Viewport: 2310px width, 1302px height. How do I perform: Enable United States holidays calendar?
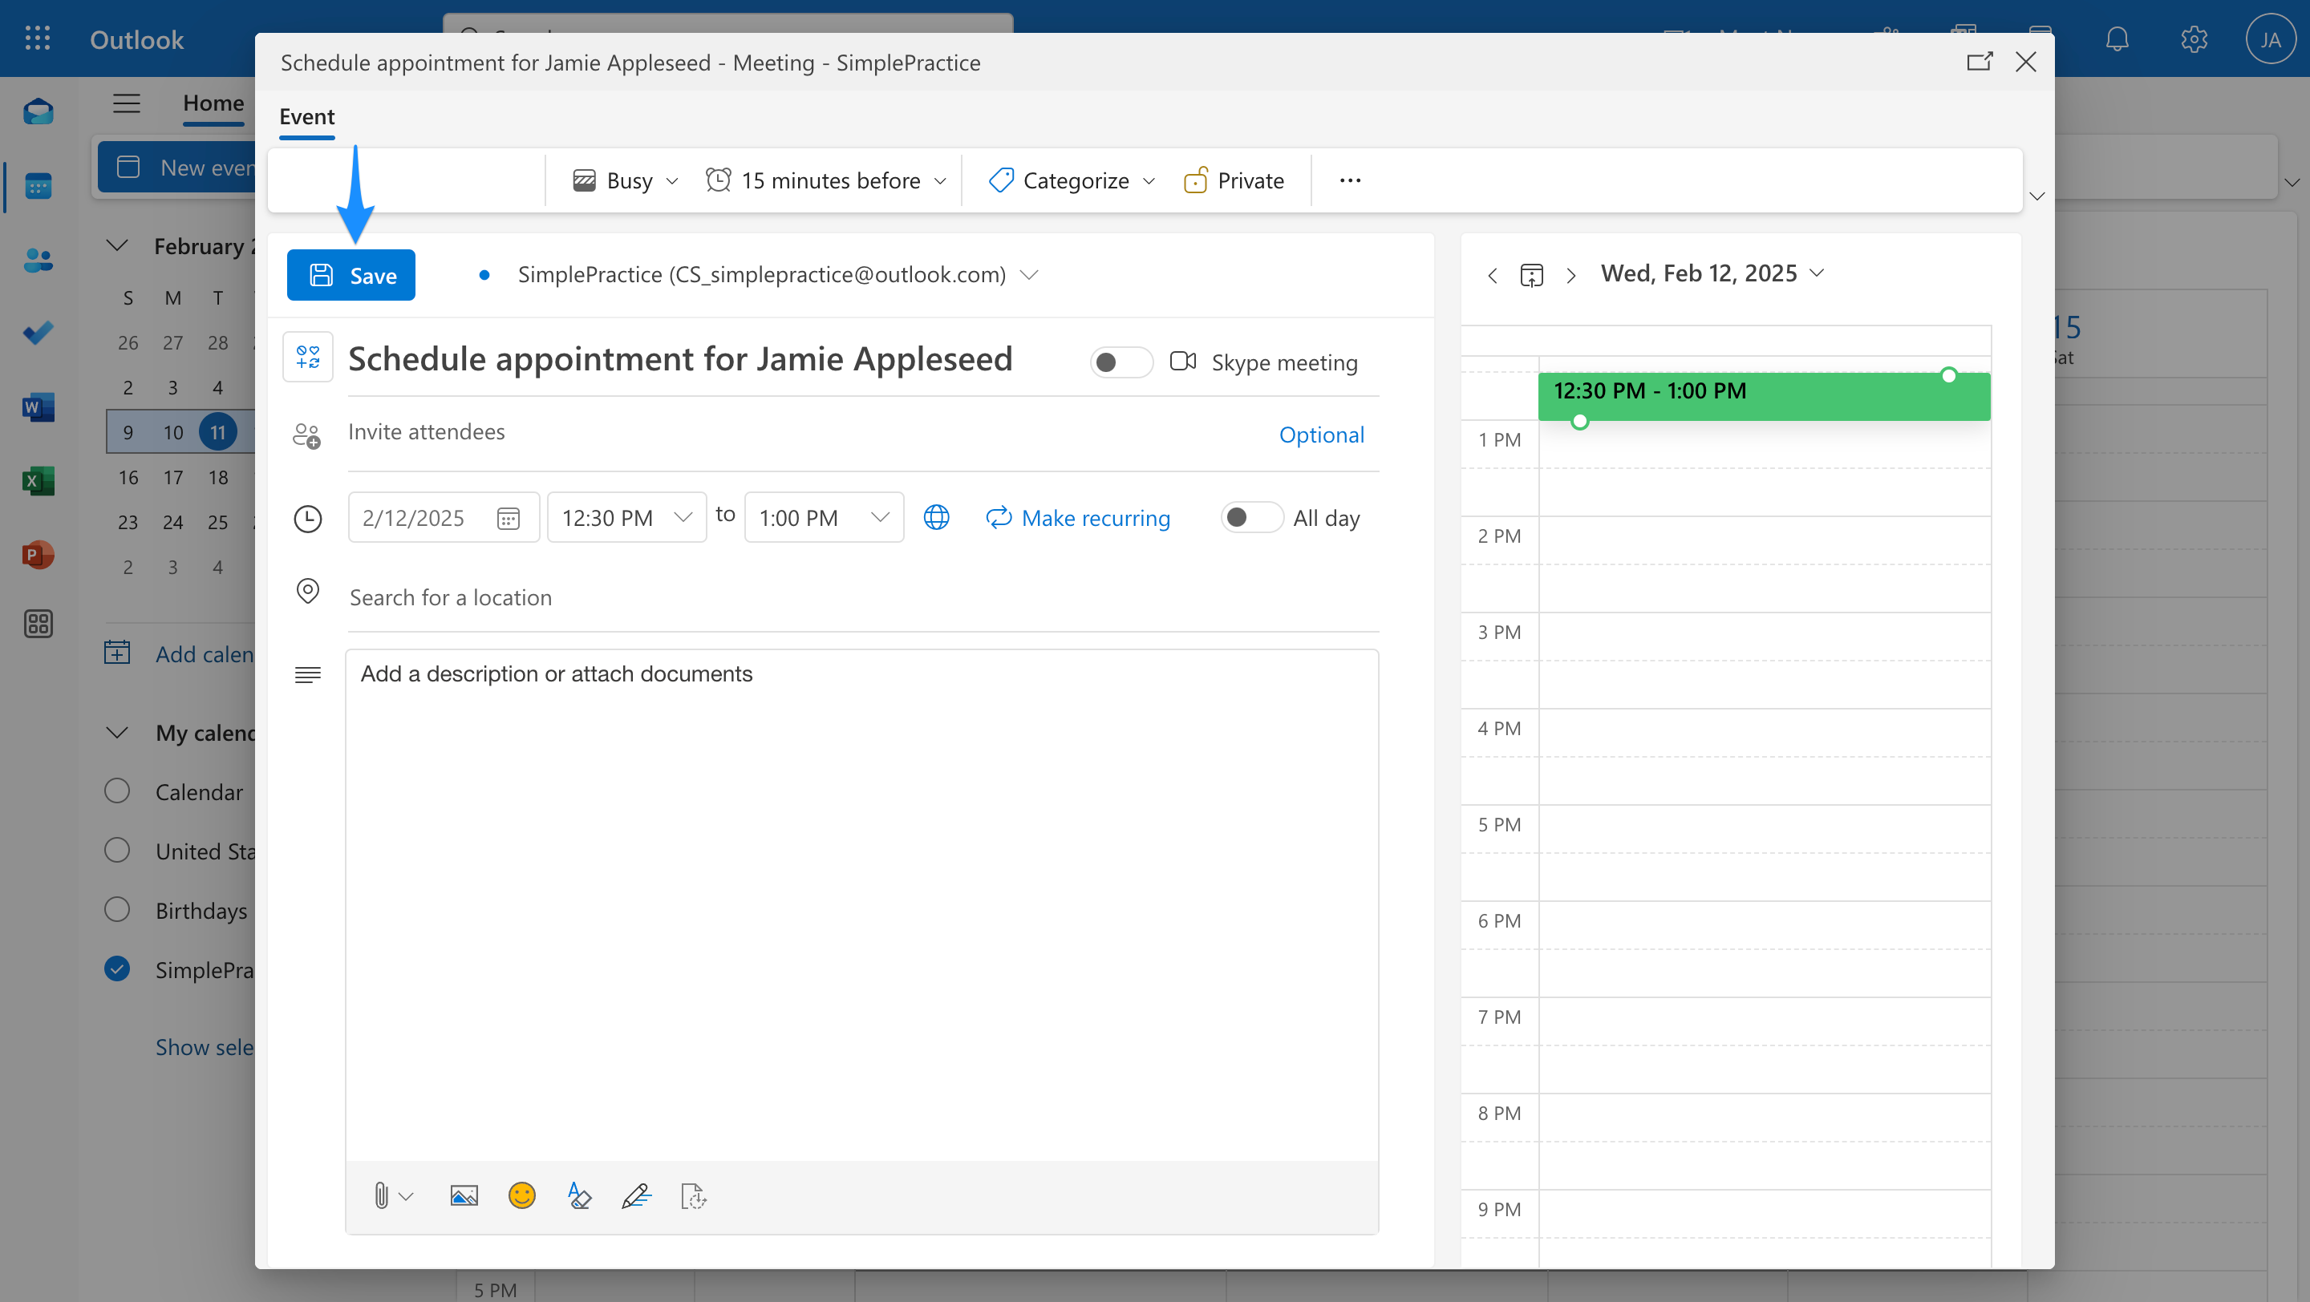(x=116, y=850)
